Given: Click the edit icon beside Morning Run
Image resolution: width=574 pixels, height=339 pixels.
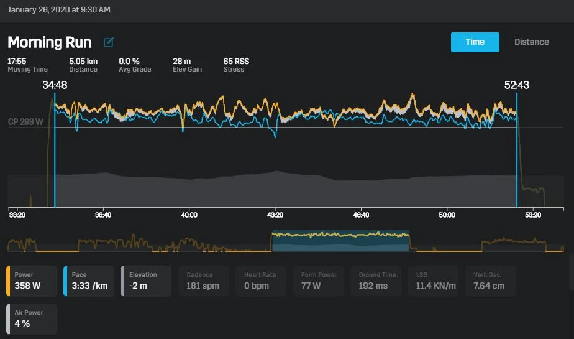Looking at the screenshot, I should [x=108, y=42].
